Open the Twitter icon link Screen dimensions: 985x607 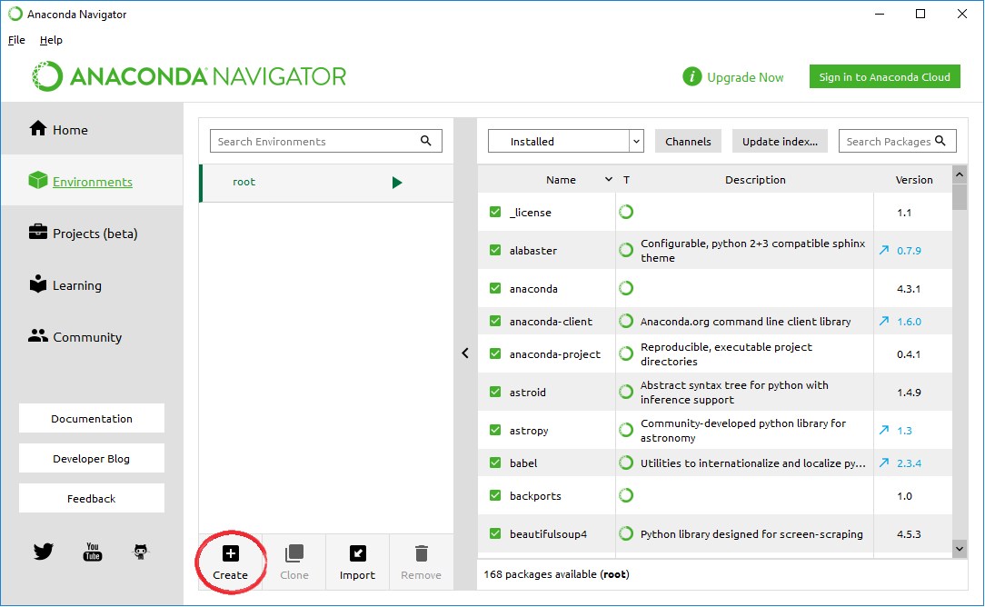click(43, 551)
